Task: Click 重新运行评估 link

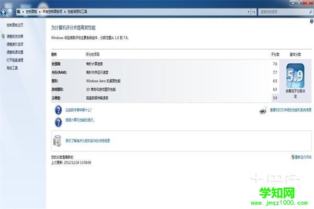Action: [x=303, y=157]
